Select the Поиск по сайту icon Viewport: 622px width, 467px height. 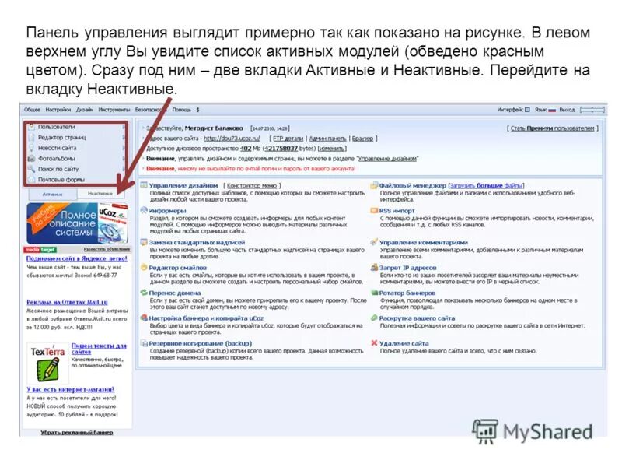[33, 169]
